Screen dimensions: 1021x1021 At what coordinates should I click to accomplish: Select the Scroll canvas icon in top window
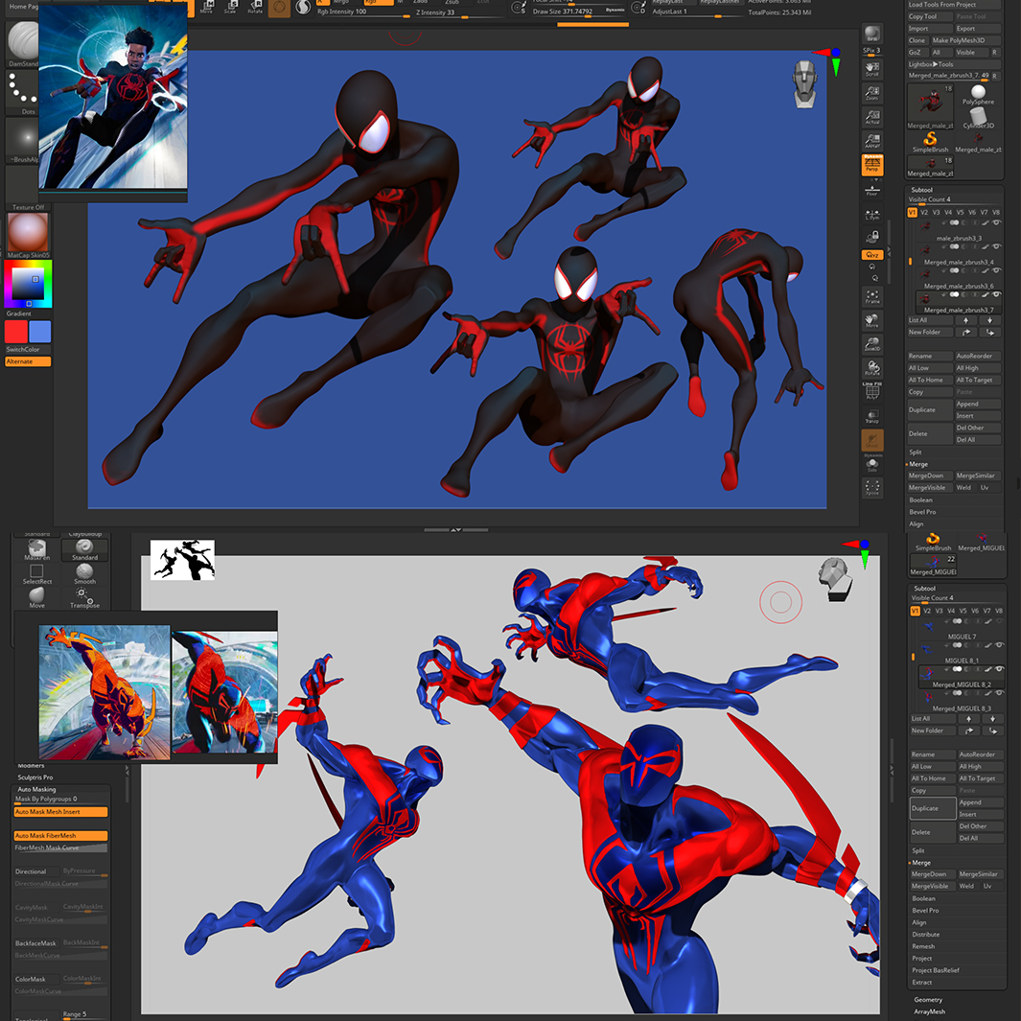871,69
